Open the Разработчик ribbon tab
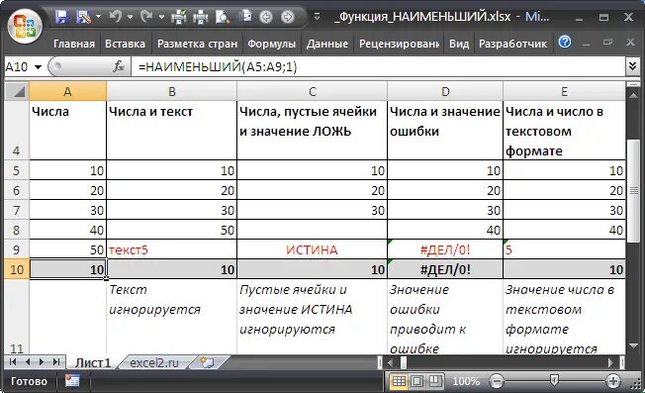Image resolution: width=645 pixels, height=393 pixels. coord(512,44)
